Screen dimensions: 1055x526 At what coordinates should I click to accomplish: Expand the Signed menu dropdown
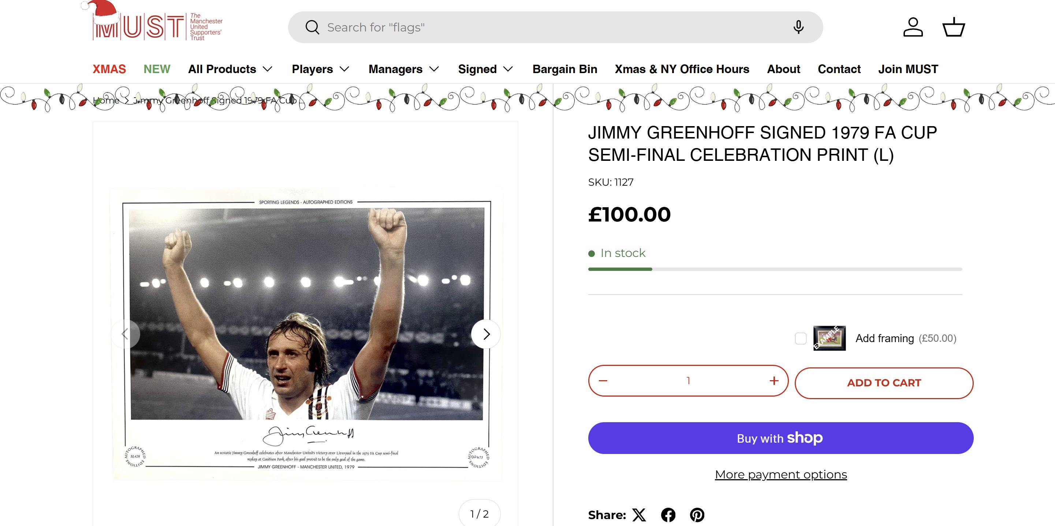[x=485, y=69]
